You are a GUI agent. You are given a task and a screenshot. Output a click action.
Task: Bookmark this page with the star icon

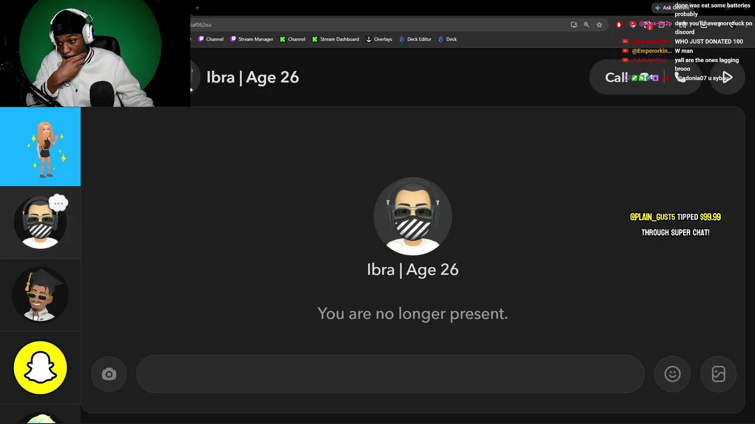coord(599,25)
